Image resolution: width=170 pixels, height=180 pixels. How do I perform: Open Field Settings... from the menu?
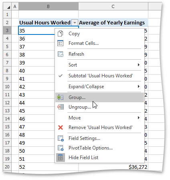click(99, 138)
